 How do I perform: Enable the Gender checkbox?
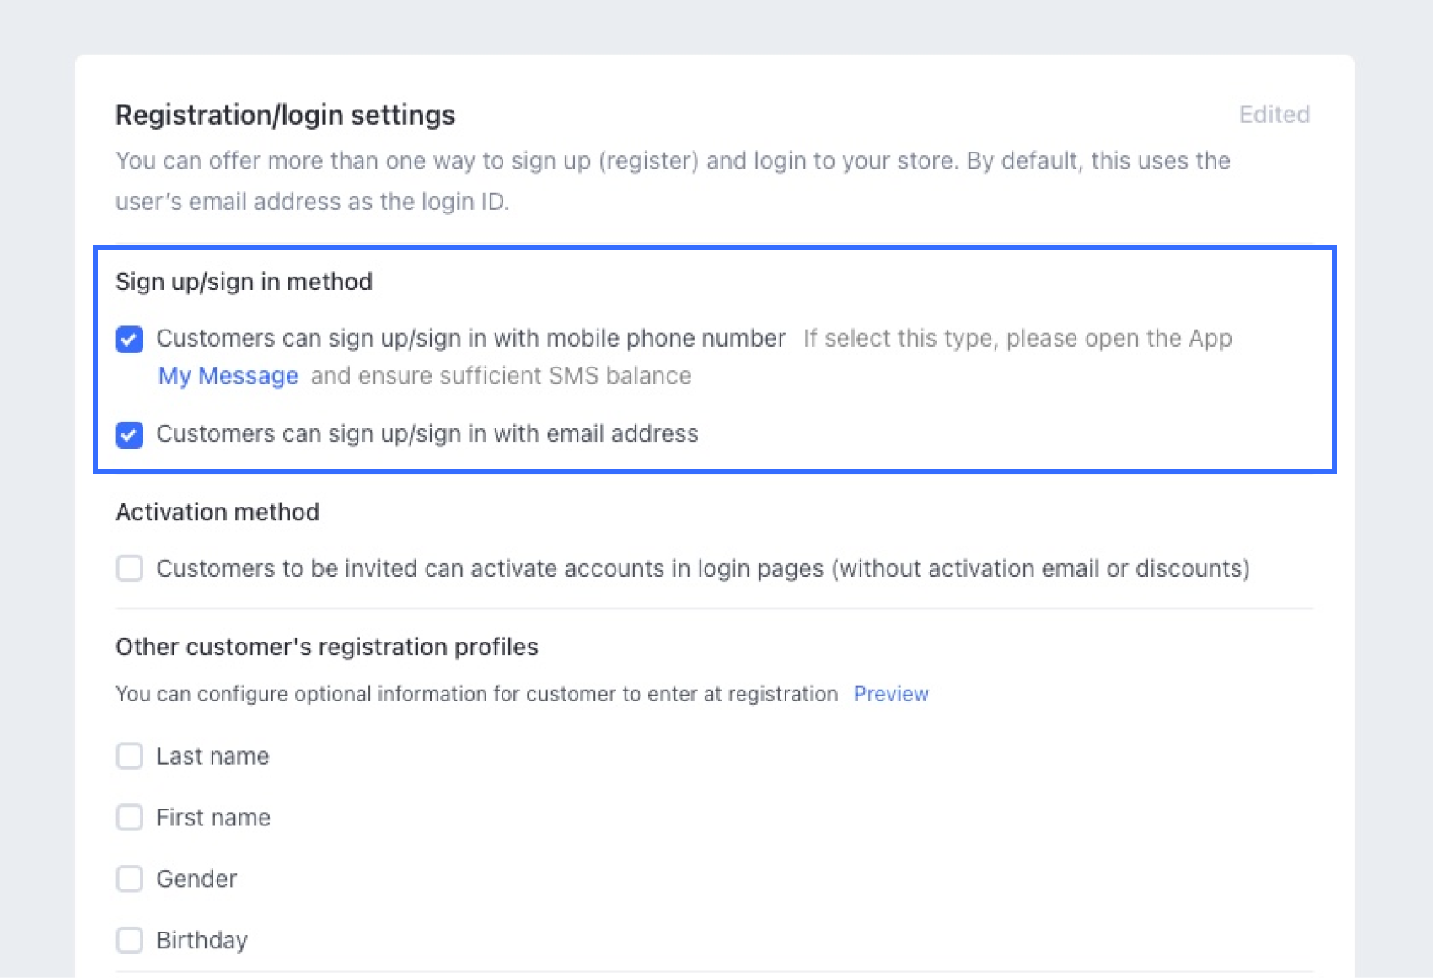click(130, 879)
